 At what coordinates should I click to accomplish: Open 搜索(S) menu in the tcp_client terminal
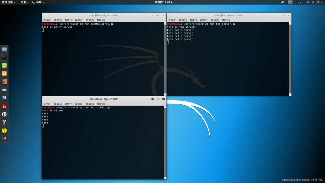79,104
